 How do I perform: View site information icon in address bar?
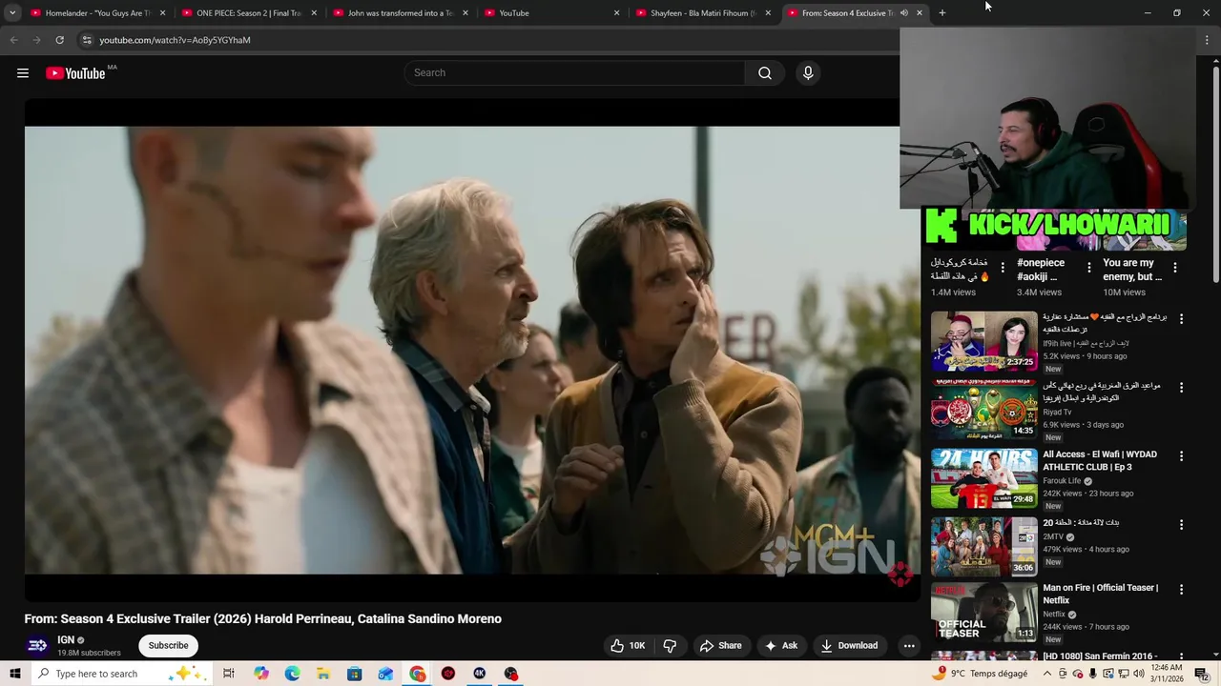point(86,40)
